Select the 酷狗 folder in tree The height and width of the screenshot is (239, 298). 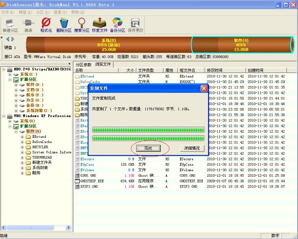36,173
